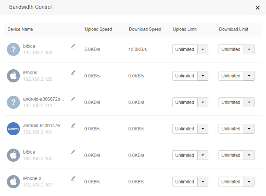266x196 pixels.
Task: Click the Upload Limit column header
Action: tap(184, 29)
